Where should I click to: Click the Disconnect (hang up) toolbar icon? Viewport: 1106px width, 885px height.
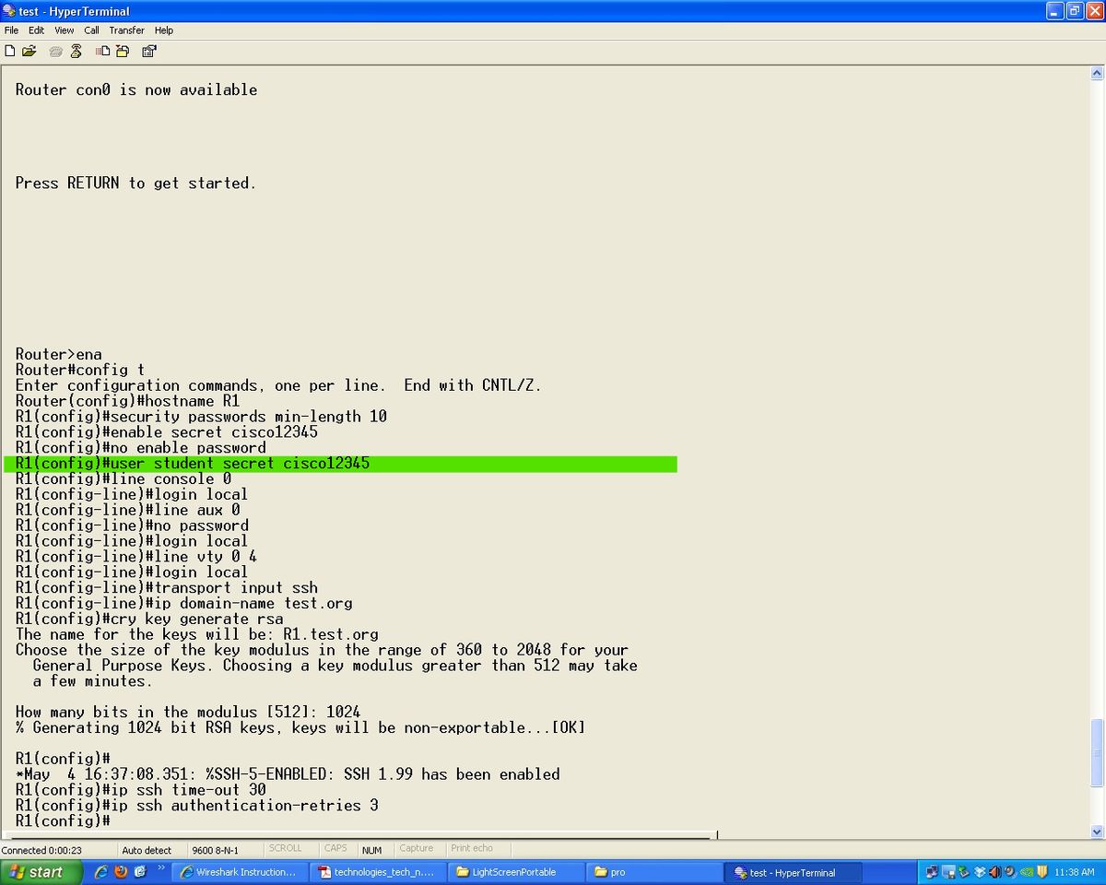(x=76, y=51)
